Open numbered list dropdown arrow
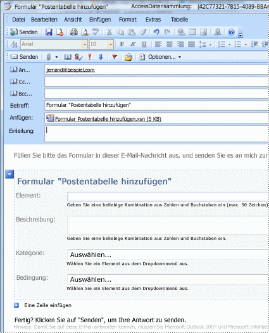This screenshot has height=333, width=269. click(229, 44)
